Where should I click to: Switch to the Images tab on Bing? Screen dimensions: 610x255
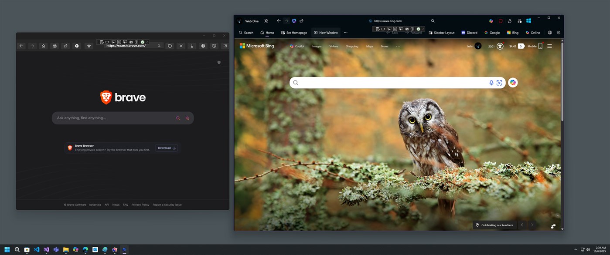[317, 46]
